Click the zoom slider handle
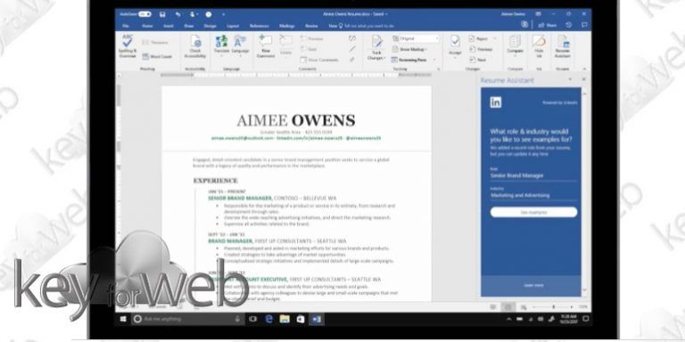685x342 pixels. coord(554,307)
